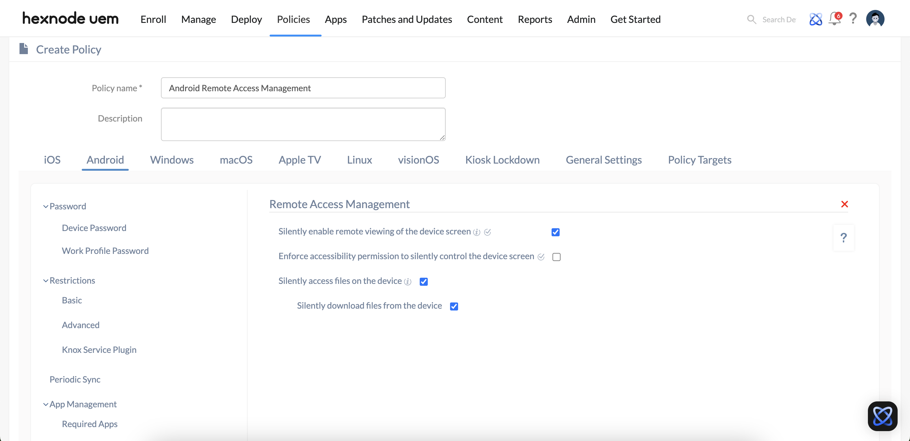Switch to the macOS tab

pyautogui.click(x=236, y=160)
